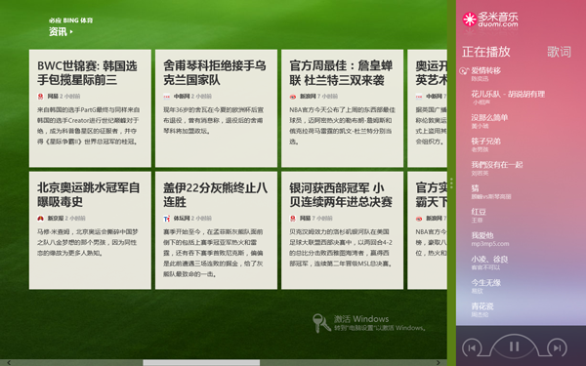Click the snap divider handle between apps

point(451,183)
